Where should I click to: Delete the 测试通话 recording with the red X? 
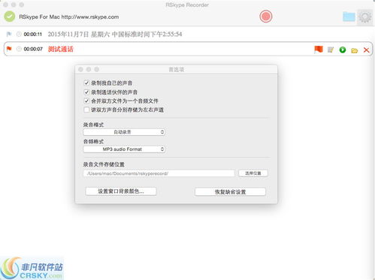pos(366,50)
